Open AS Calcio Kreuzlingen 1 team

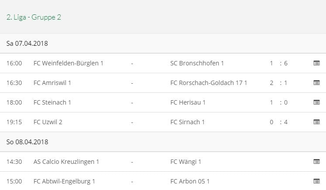66,162
